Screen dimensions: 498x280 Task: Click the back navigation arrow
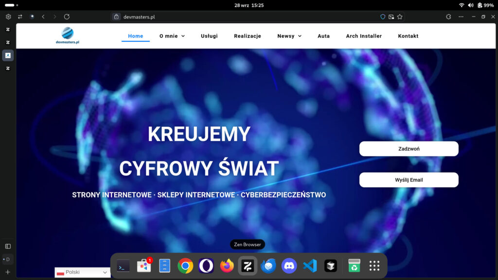click(x=43, y=17)
